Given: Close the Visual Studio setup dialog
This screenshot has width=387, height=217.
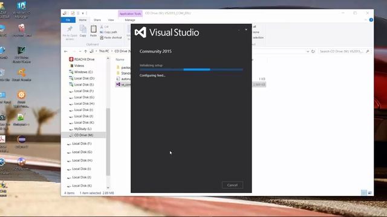Looking at the screenshot, I should coord(246,30).
